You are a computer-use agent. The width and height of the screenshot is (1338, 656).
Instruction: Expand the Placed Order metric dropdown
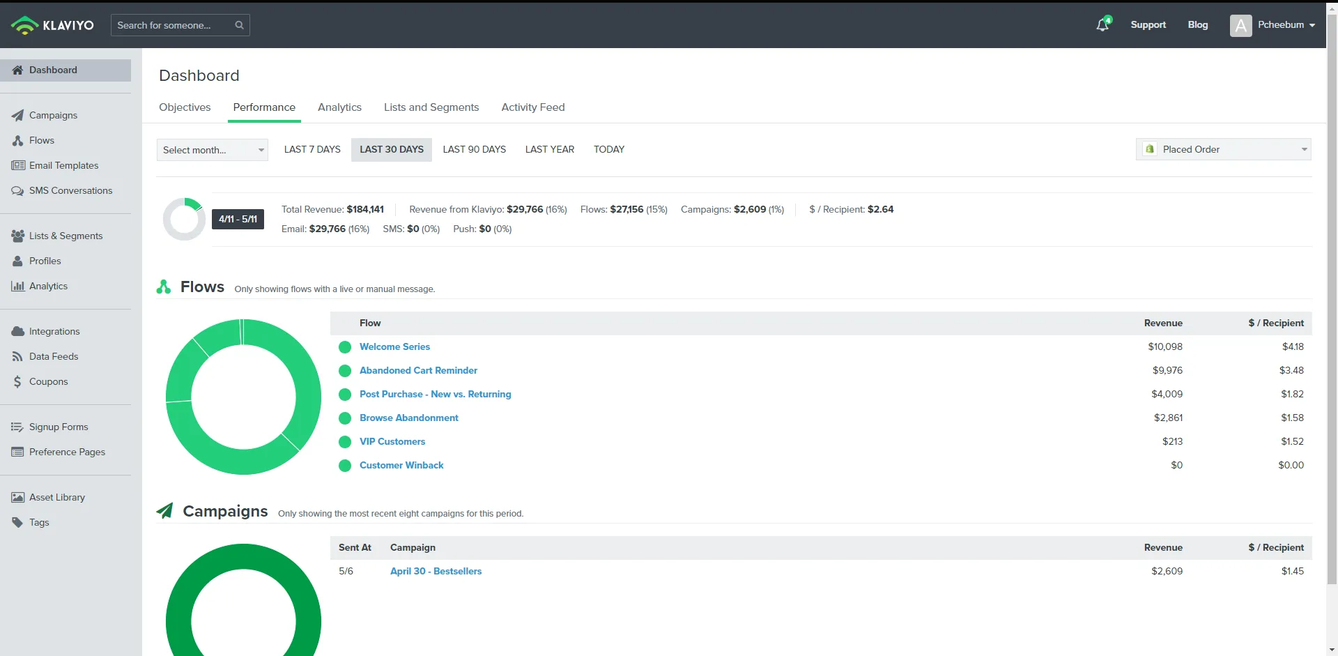coord(1224,150)
